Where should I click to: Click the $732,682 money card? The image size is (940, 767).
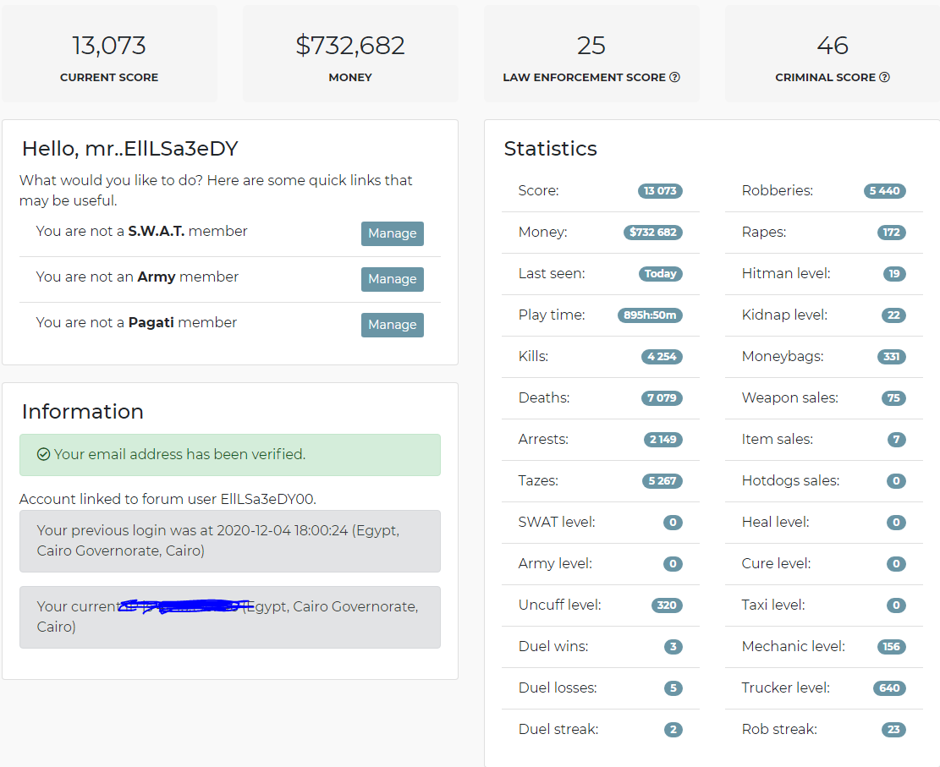(x=350, y=54)
